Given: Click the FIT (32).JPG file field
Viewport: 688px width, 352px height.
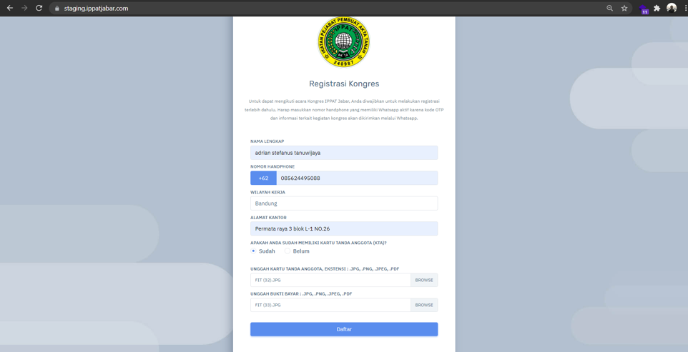Looking at the screenshot, I should 330,280.
